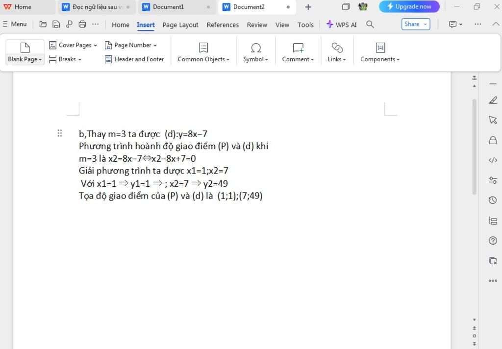
Task: Click the Upgrade now button
Action: 409,7
